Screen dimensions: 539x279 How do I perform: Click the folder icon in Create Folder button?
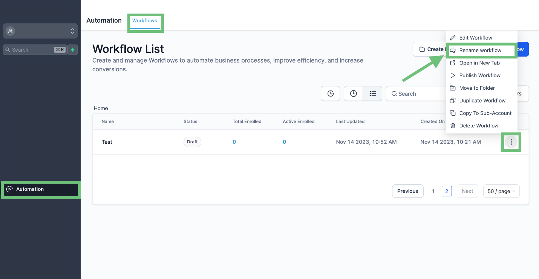point(422,49)
